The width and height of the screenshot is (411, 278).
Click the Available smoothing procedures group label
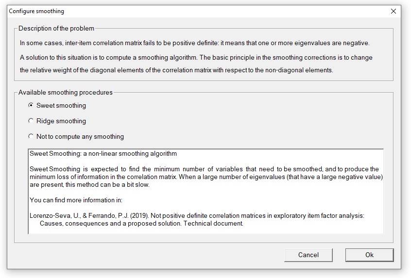pyautogui.click(x=65, y=92)
